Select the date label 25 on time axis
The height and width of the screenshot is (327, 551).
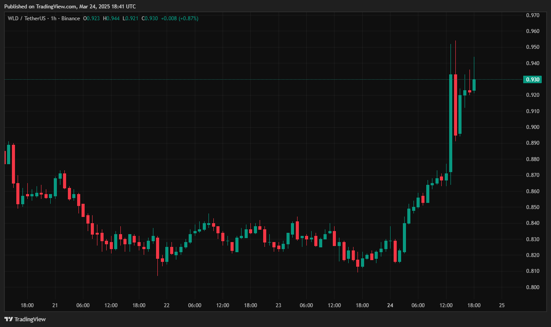click(502, 305)
